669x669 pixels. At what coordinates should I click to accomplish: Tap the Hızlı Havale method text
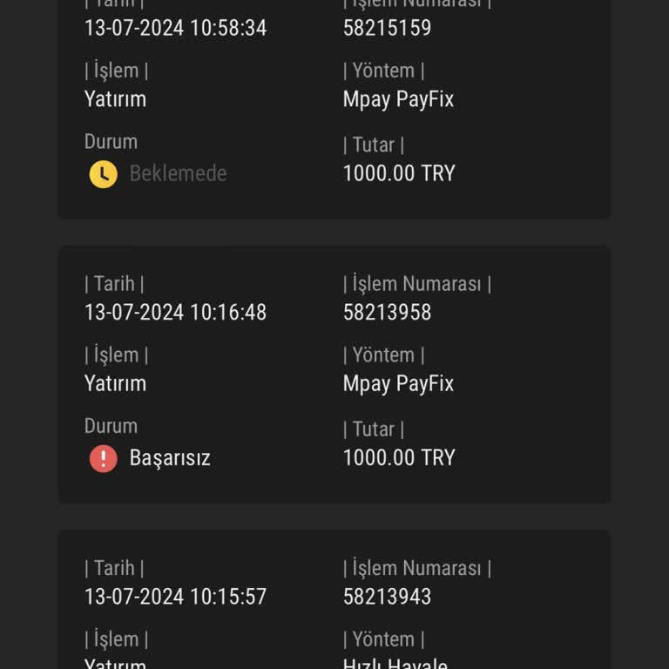point(395,664)
